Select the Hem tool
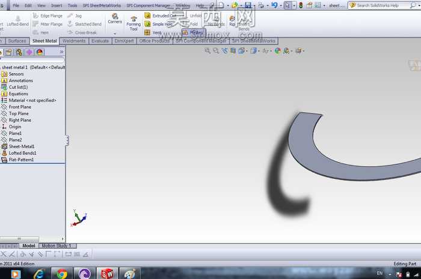This screenshot has height=279, width=421. coord(41,32)
